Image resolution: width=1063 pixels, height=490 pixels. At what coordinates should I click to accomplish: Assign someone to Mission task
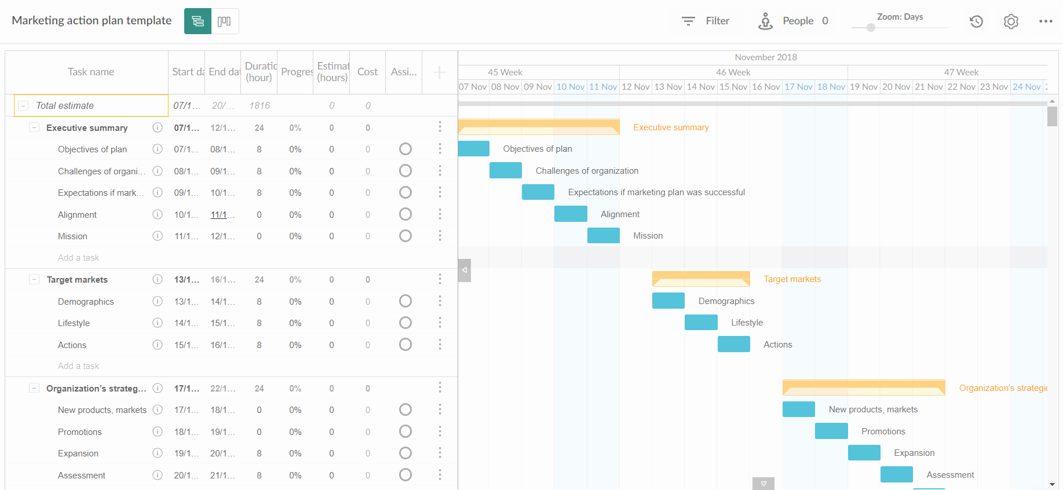pos(406,236)
